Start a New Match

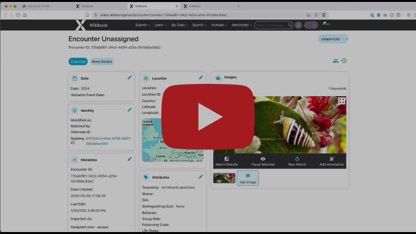[x=297, y=161]
